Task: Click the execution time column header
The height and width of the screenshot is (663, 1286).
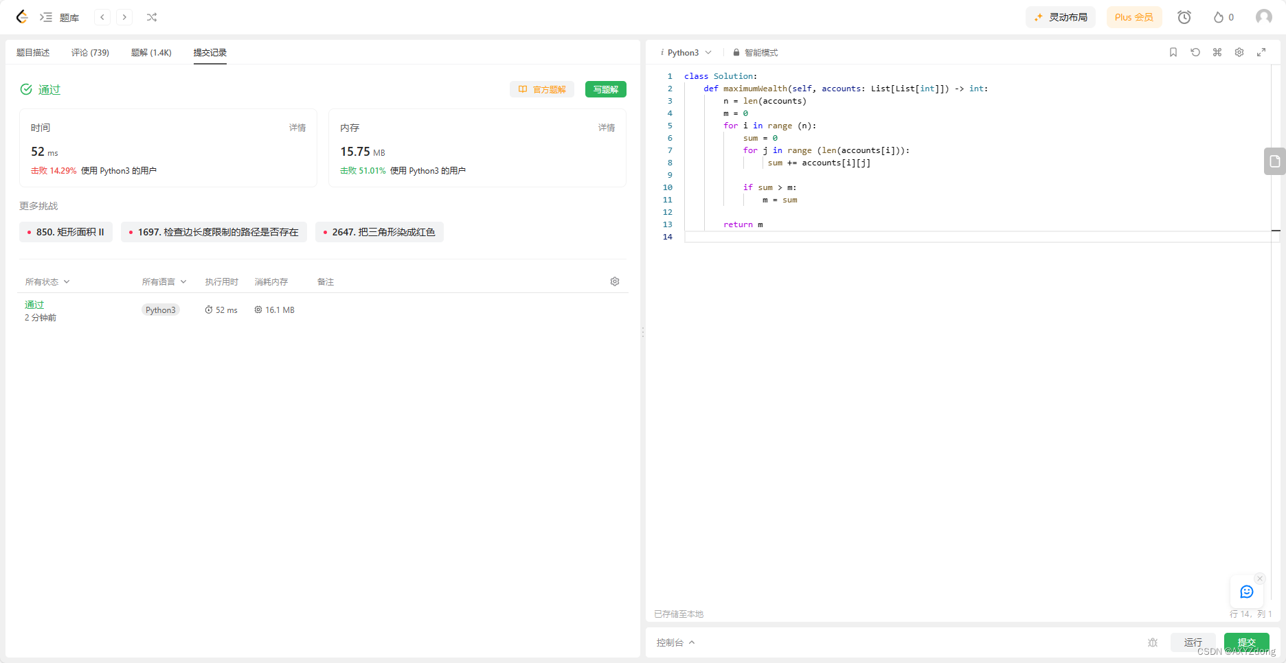Action: point(221,281)
